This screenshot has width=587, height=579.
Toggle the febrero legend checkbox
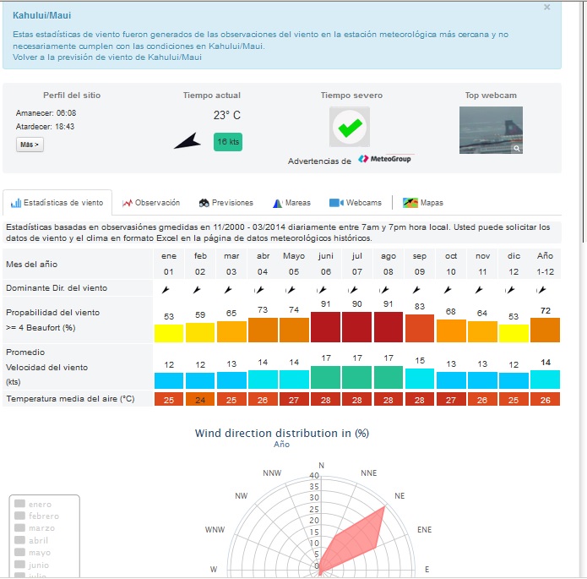[x=19, y=516]
